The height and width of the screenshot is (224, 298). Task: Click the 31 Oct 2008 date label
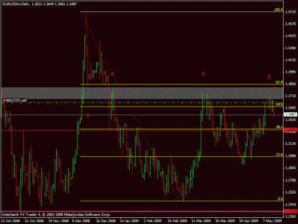[34, 221]
